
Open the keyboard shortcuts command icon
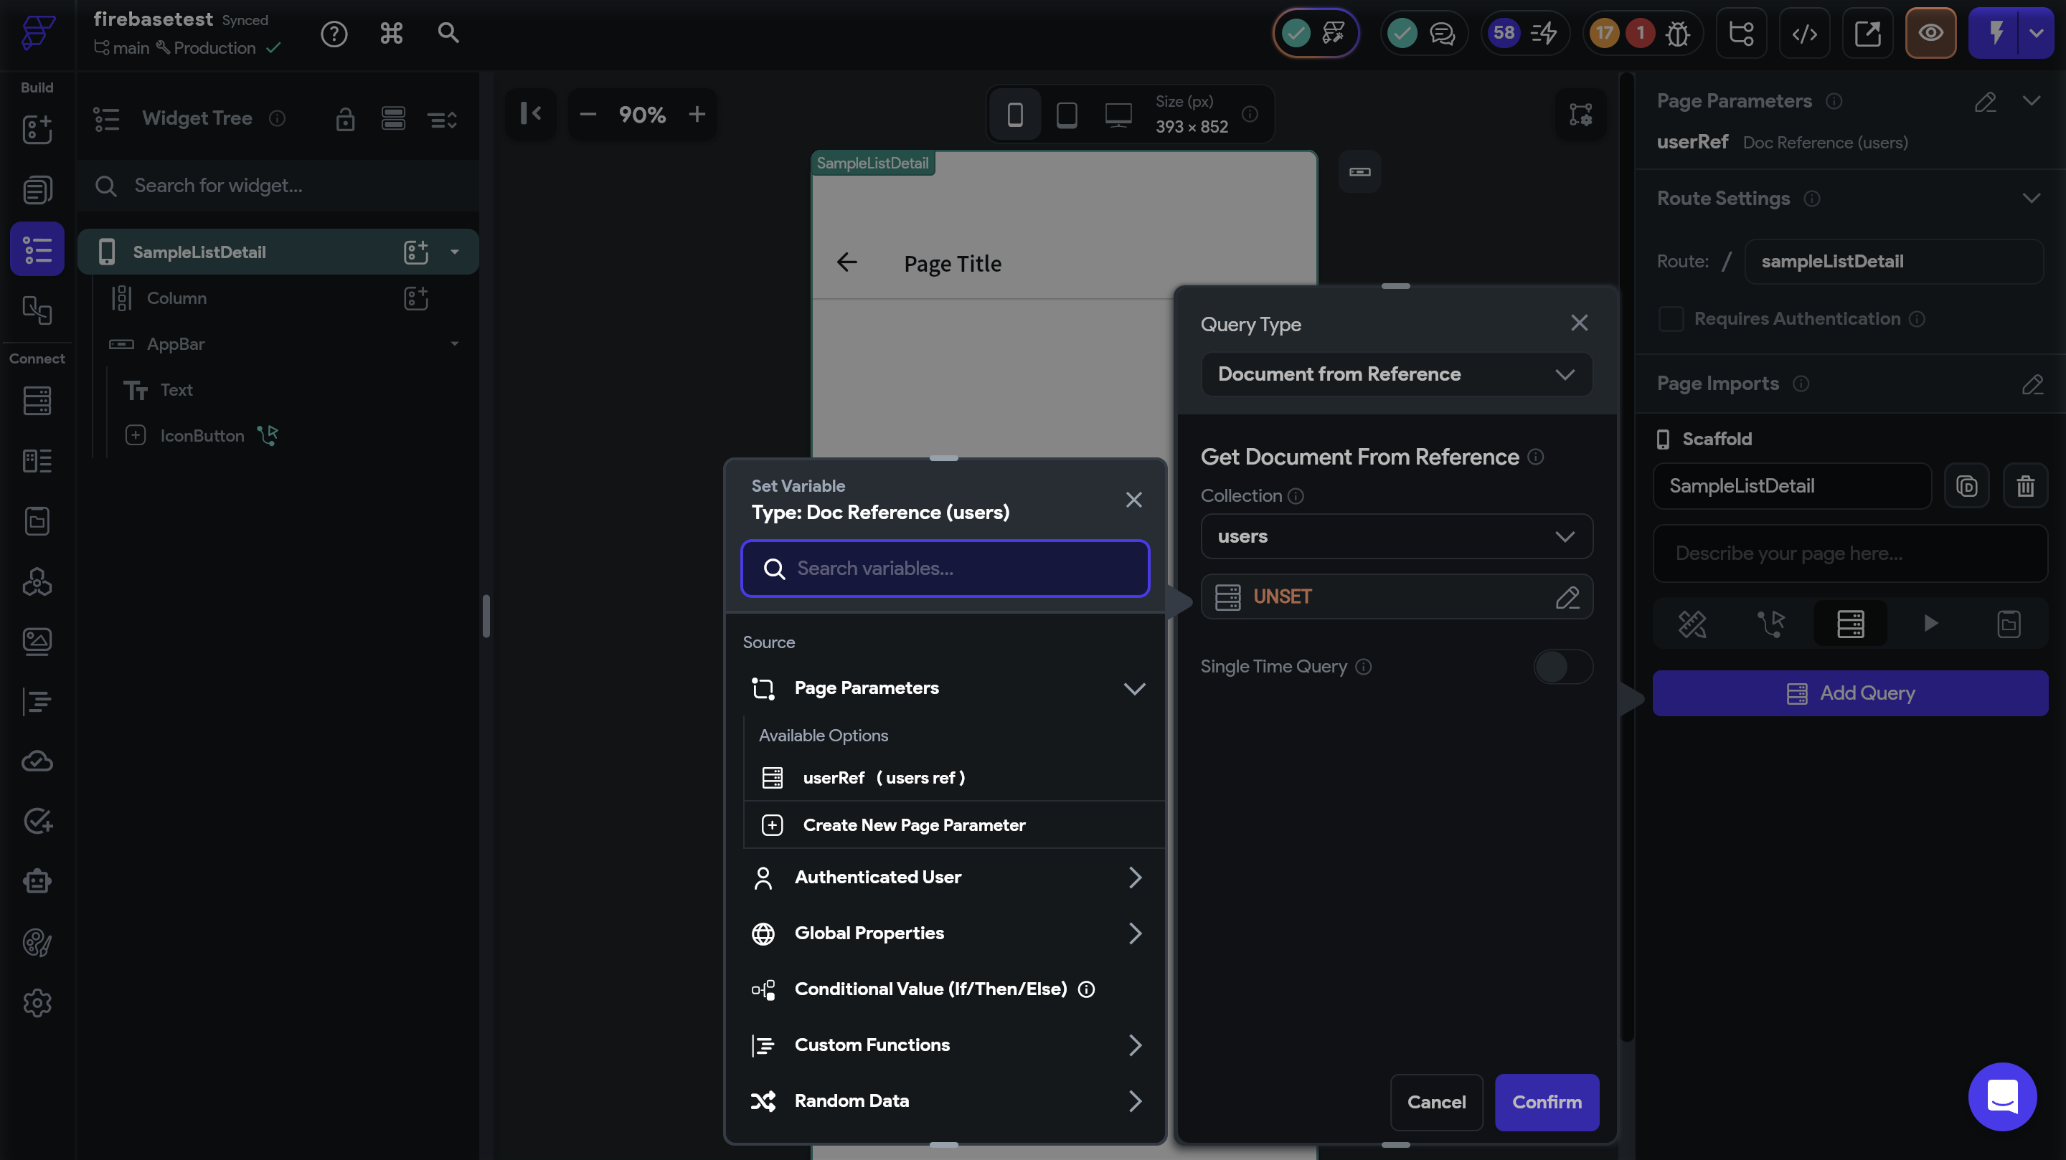[x=392, y=33]
